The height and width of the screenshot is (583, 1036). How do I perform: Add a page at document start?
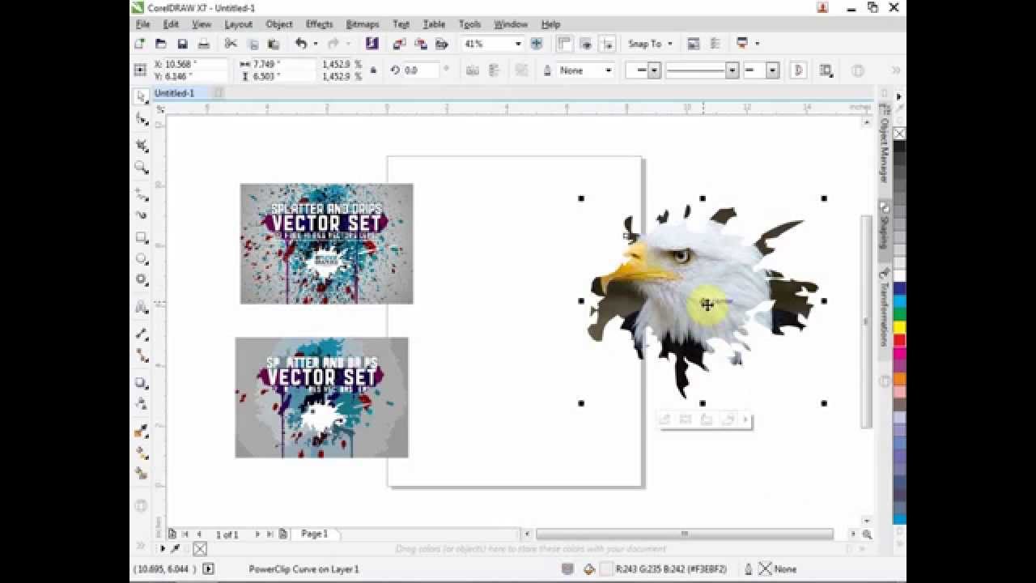pyautogui.click(x=172, y=534)
